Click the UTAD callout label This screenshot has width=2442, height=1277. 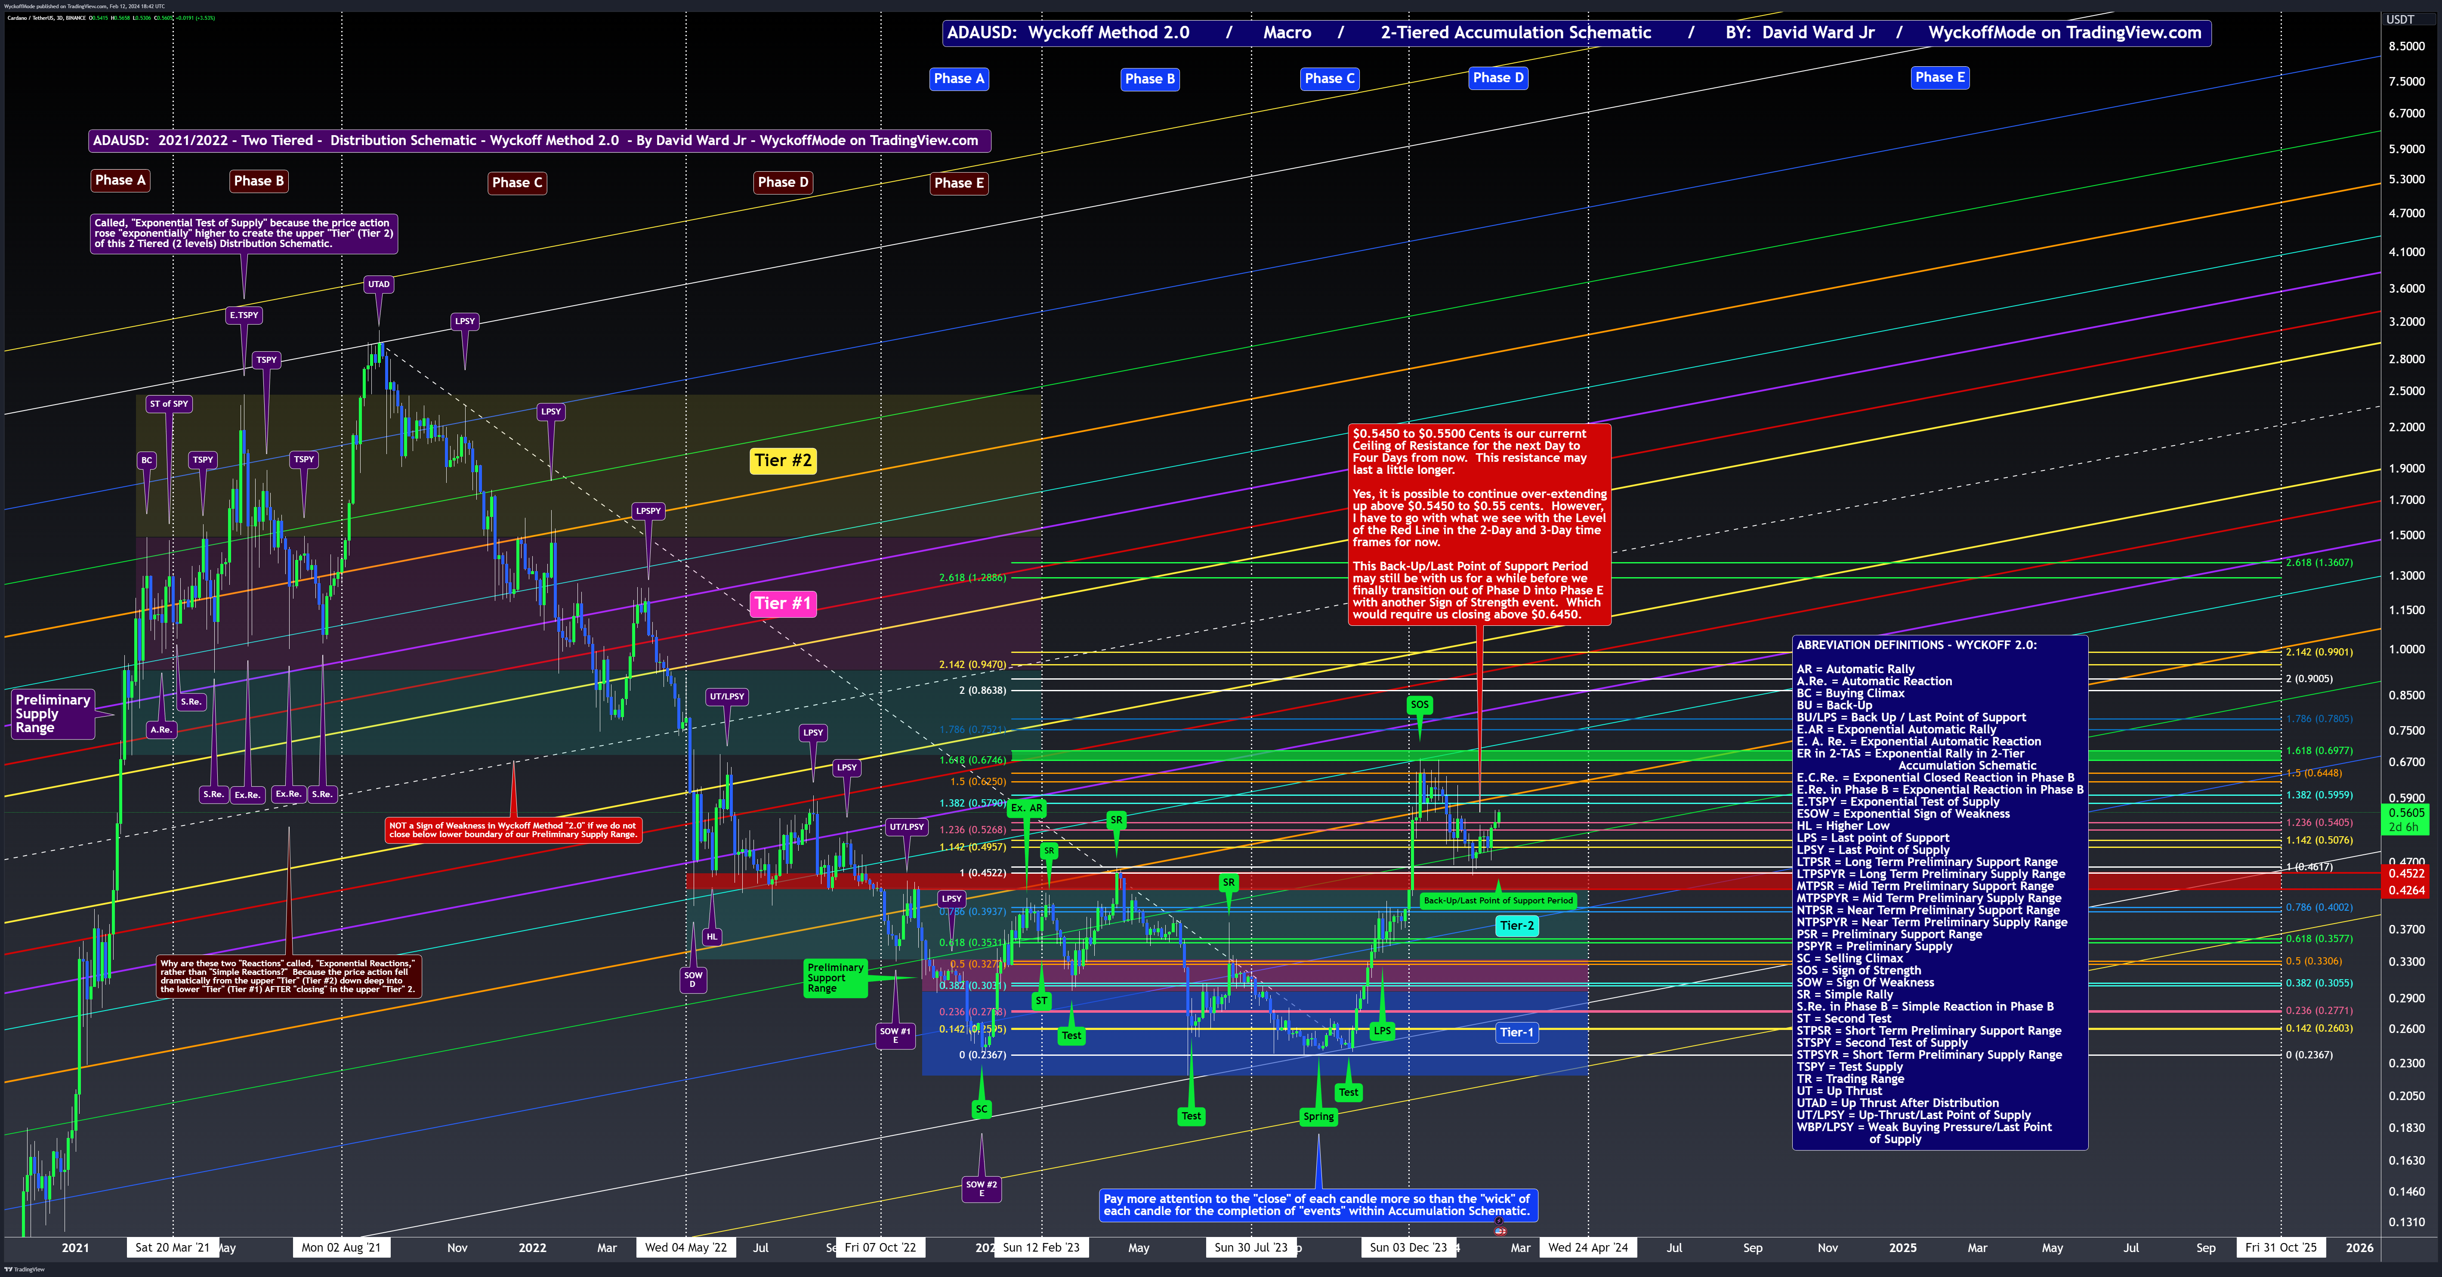point(378,284)
